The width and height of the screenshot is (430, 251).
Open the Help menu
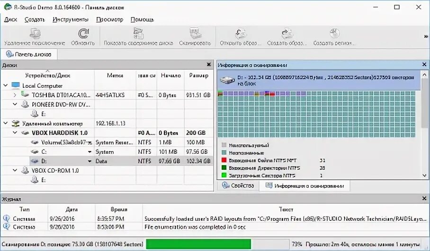142,20
